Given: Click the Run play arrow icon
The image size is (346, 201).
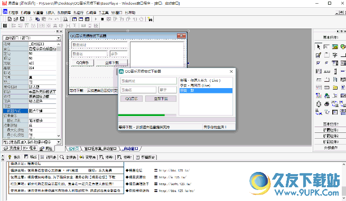Looking at the screenshot, I should 96,19.
